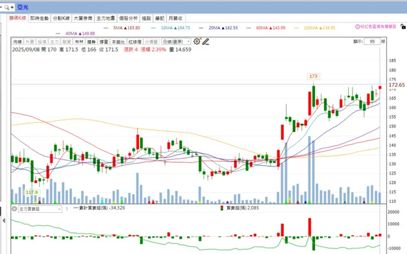
Task: Toggle the 紅綠燈 overlay button
Action: (x=135, y=42)
